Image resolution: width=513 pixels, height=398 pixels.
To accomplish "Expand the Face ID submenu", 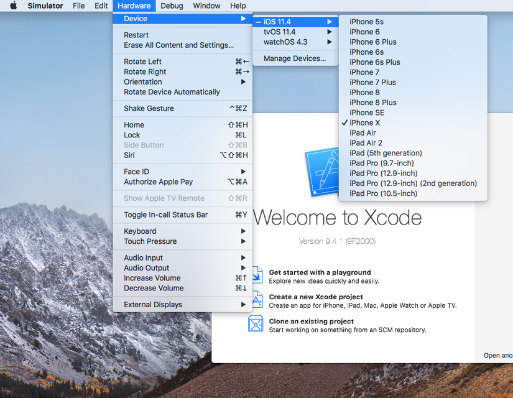I will click(x=183, y=172).
